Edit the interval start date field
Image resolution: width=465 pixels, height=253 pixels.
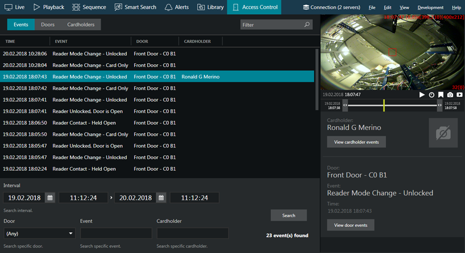25,198
